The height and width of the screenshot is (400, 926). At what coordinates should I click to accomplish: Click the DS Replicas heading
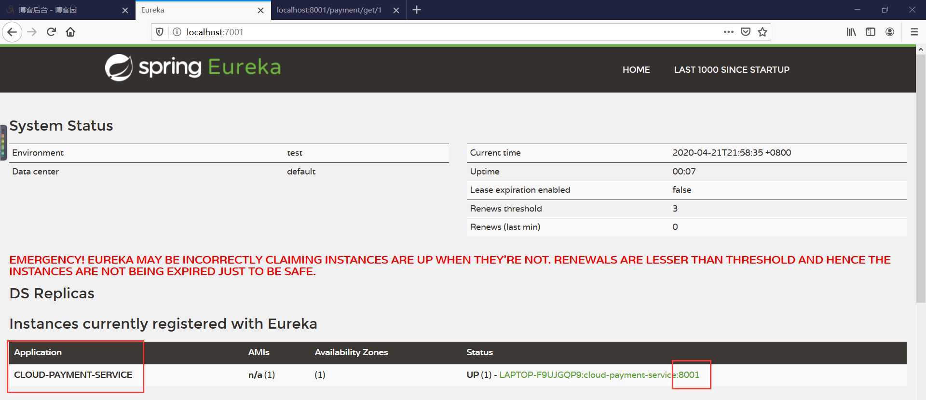pyautogui.click(x=52, y=293)
